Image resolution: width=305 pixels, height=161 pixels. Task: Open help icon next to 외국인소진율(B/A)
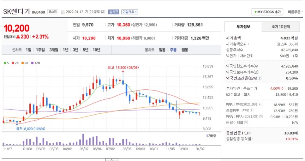[260, 78]
